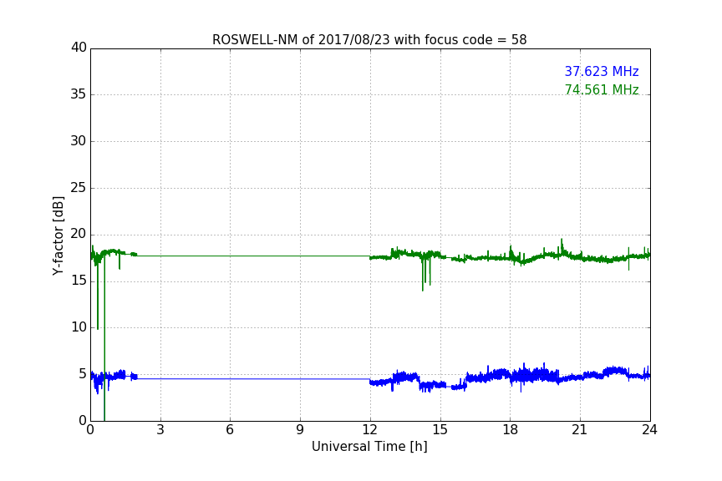
Task: Click x-axis tick label 21
Action: pos(580,430)
